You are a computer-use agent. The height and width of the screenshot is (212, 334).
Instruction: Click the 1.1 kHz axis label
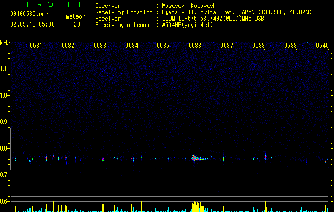[4, 69]
